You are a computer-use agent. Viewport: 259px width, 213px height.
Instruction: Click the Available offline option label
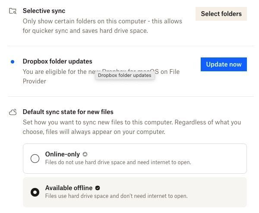(69, 188)
